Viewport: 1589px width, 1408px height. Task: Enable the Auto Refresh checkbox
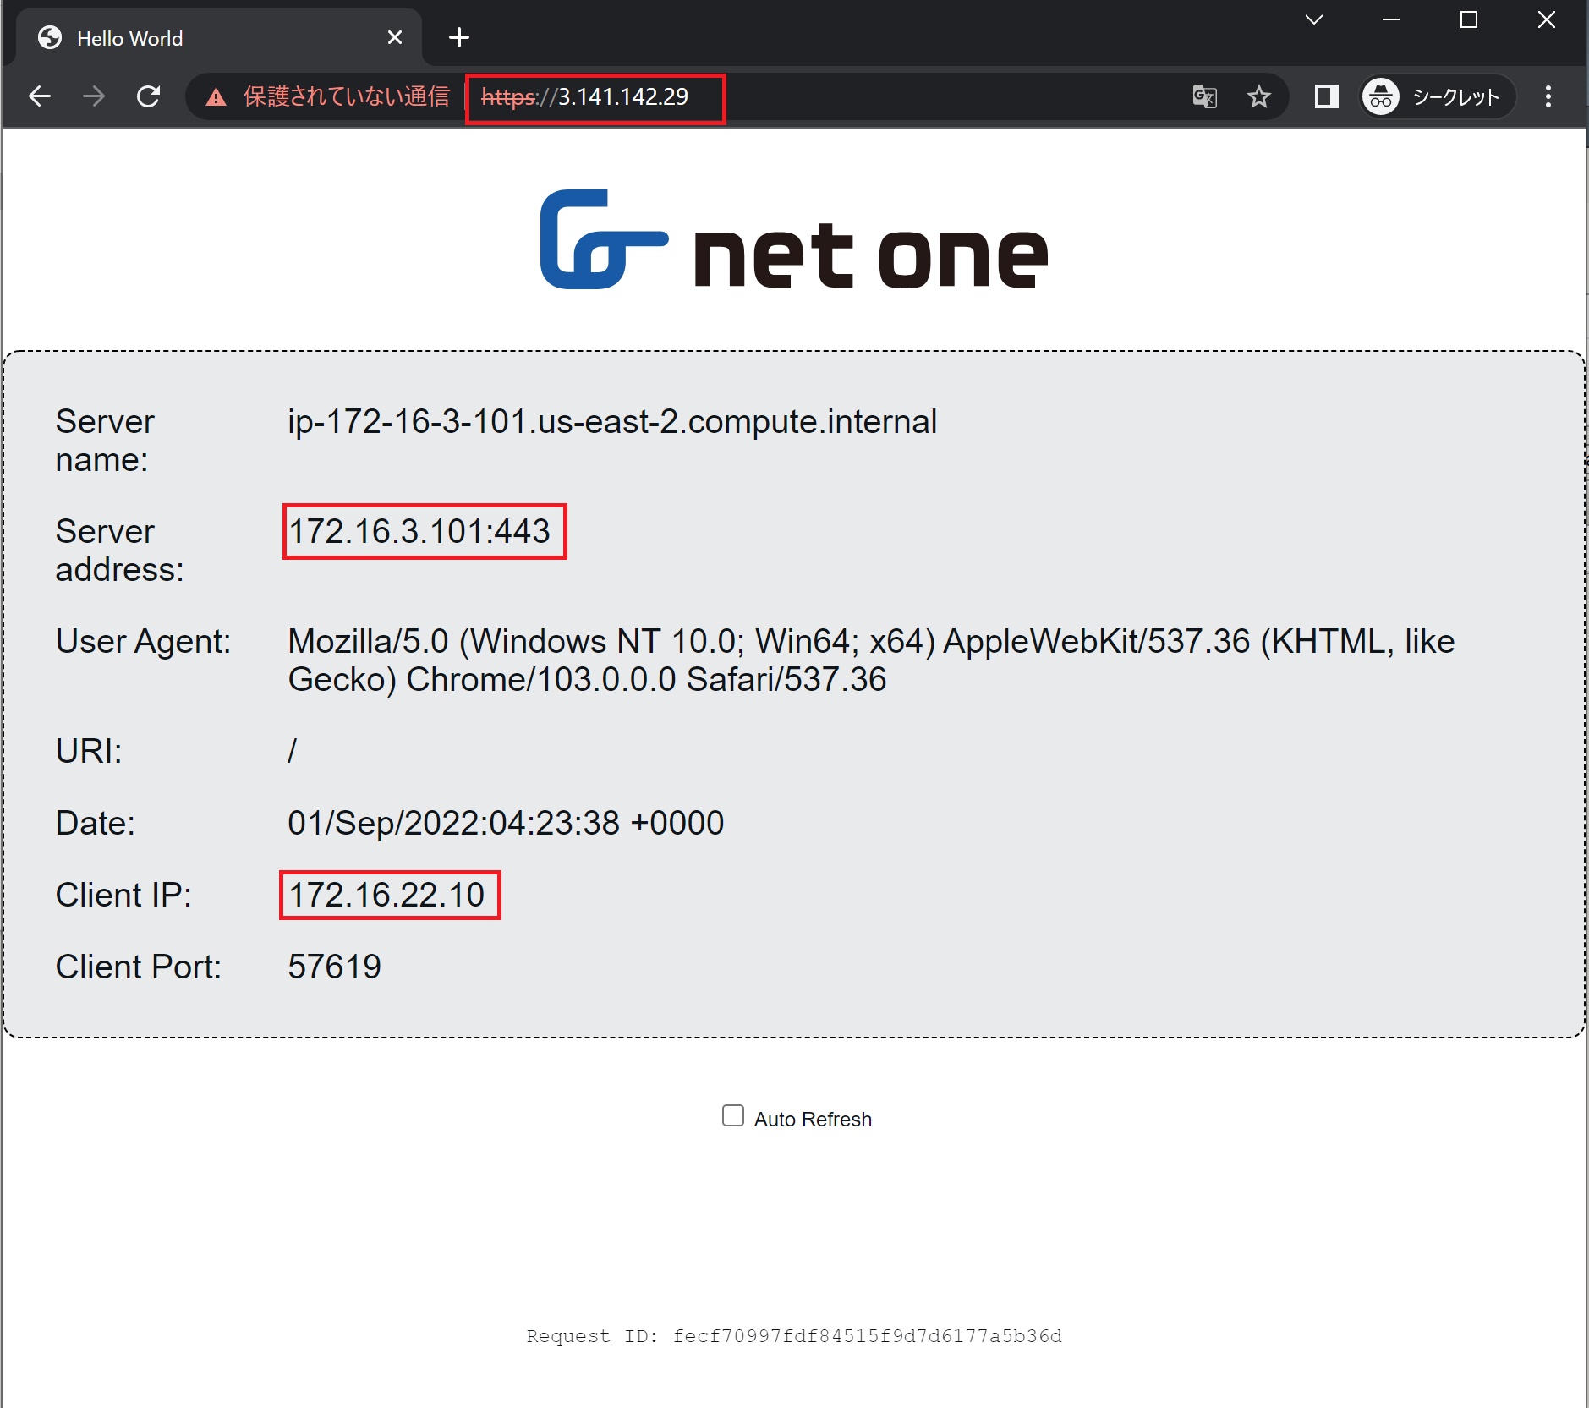pyautogui.click(x=733, y=1116)
